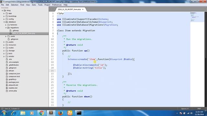Open the View menu
This screenshot has width=207, height=116.
[28, 5]
